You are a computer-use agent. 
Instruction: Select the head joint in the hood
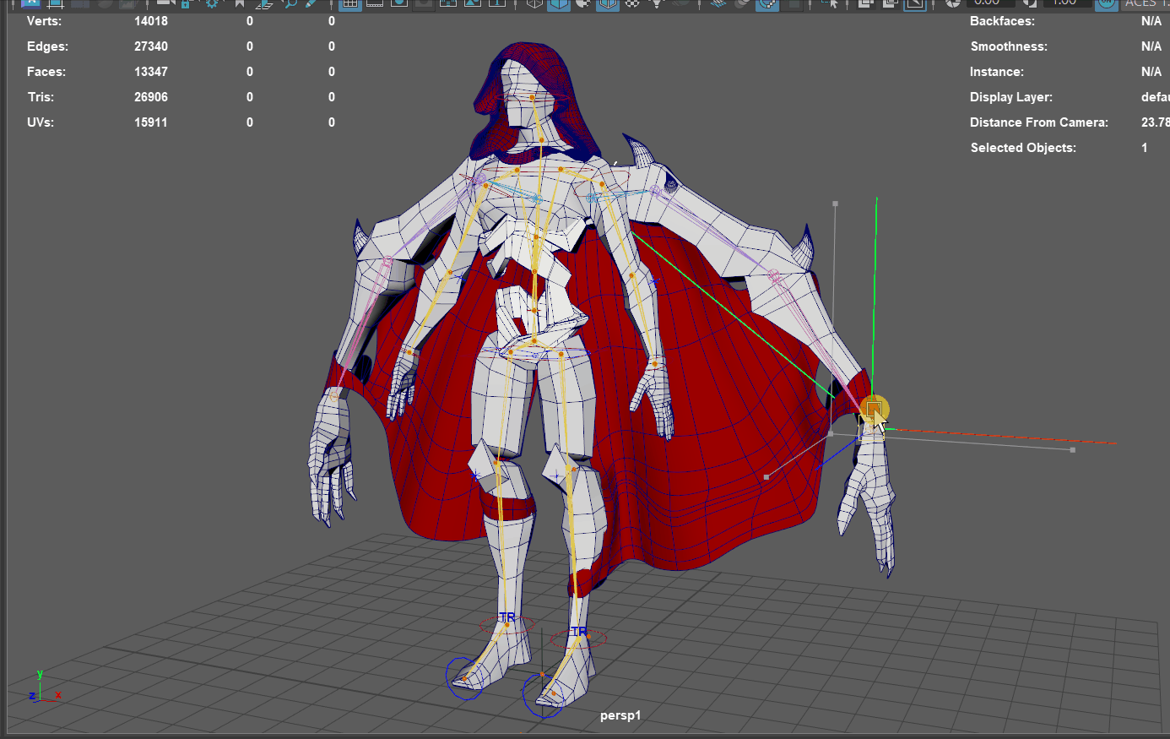[x=533, y=98]
